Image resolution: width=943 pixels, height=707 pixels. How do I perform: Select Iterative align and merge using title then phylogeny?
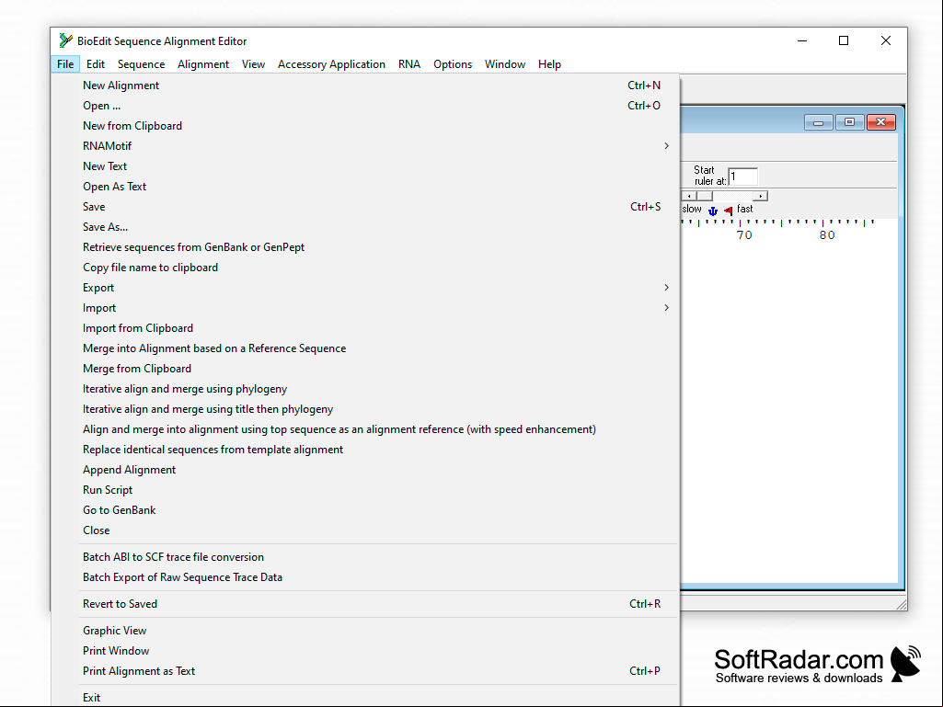365,409
